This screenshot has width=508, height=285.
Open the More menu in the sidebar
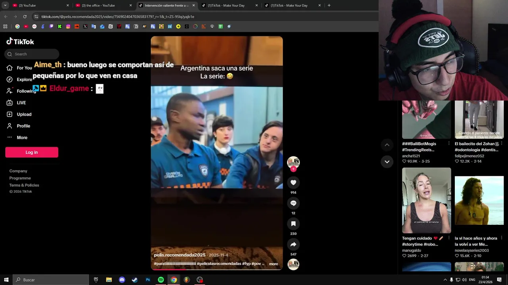click(17, 137)
